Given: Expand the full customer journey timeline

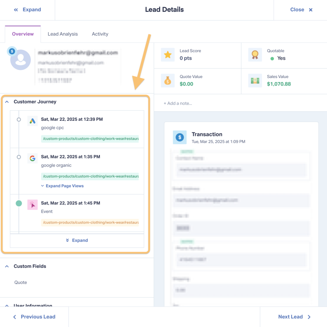Looking at the screenshot, I should (77, 240).
